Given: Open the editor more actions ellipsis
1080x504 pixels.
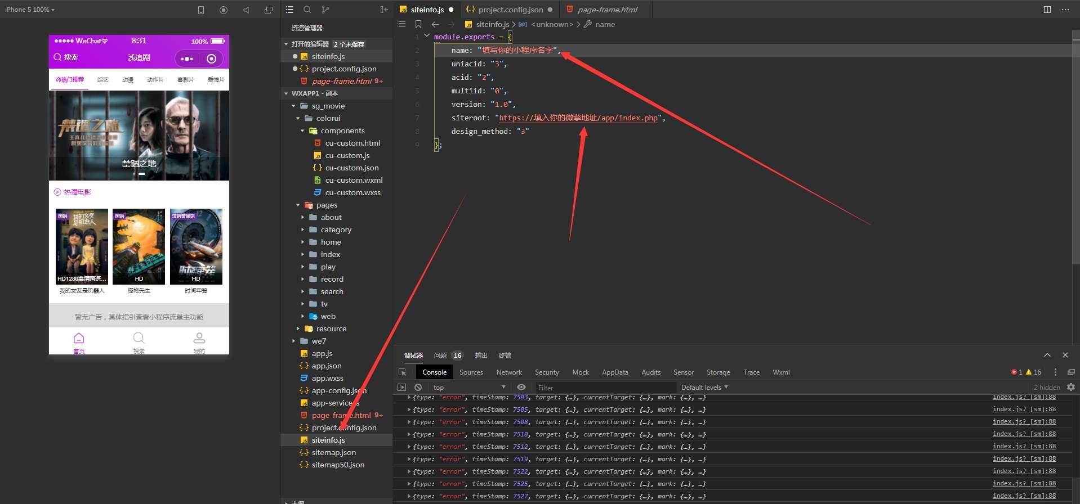Looking at the screenshot, I should click(x=1065, y=10).
